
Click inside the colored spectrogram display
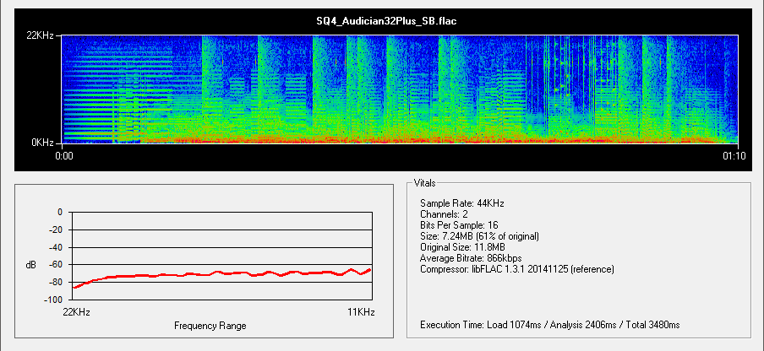point(401,89)
